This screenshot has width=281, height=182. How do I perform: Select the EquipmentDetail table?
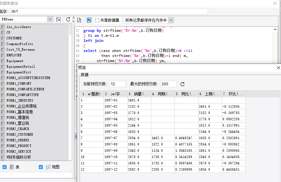click(x=20, y=67)
